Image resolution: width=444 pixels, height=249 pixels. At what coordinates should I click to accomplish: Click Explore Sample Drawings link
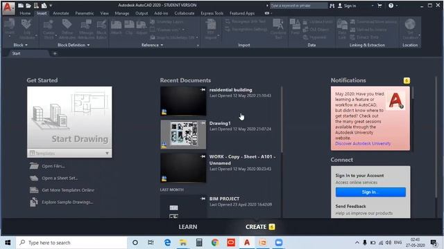click(x=67, y=202)
